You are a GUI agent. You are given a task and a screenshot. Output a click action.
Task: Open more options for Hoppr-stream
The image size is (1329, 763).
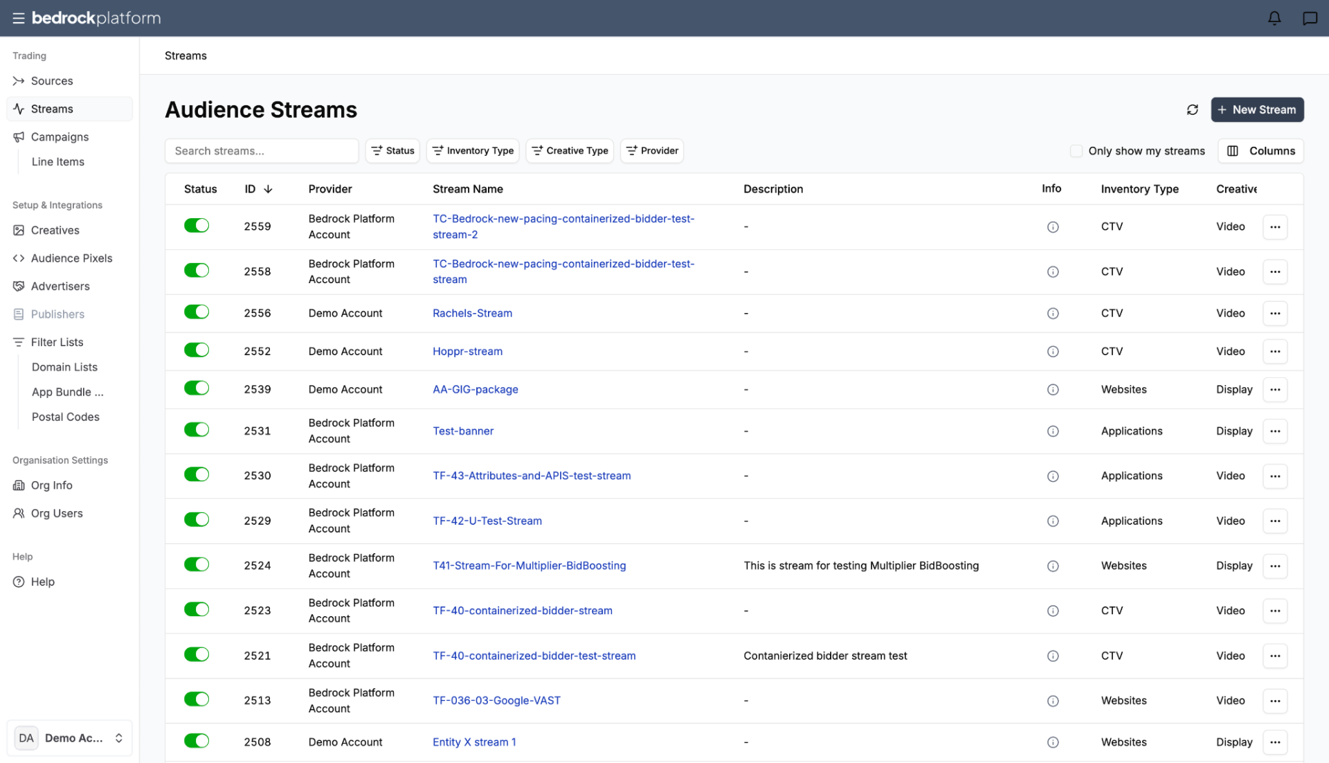(1275, 351)
